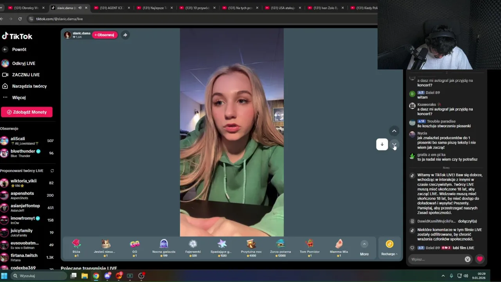Open suggested creator asianjeffontop
Viewport: 501px width, 282px height.
click(x=27, y=208)
